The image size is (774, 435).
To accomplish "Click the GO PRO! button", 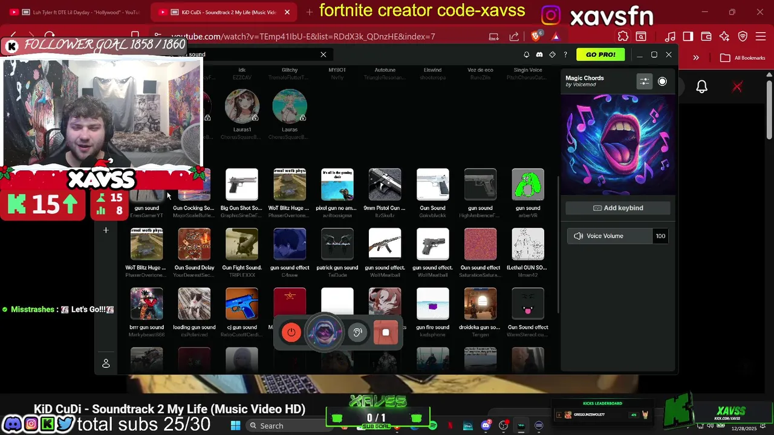I will coord(600,54).
